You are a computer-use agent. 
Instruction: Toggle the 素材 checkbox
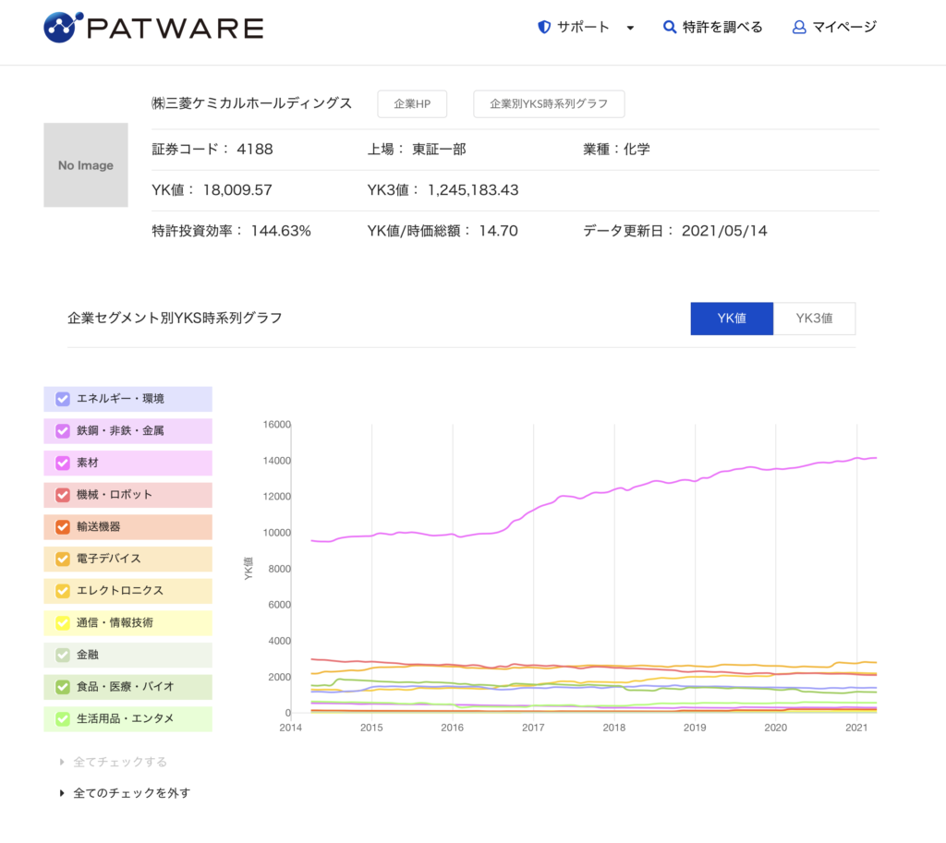coord(63,463)
